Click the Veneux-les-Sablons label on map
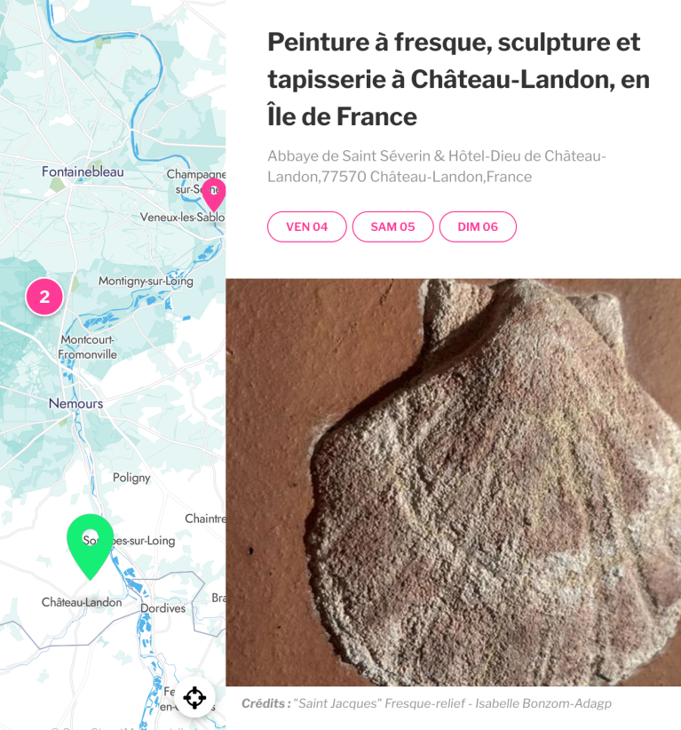681x730 pixels. (x=183, y=217)
